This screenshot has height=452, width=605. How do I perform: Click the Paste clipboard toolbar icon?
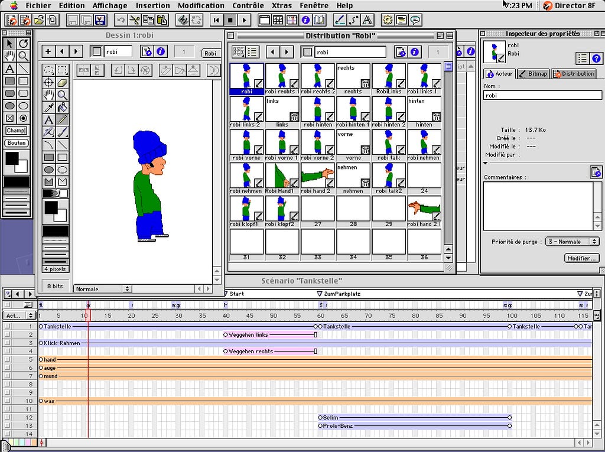162,19
